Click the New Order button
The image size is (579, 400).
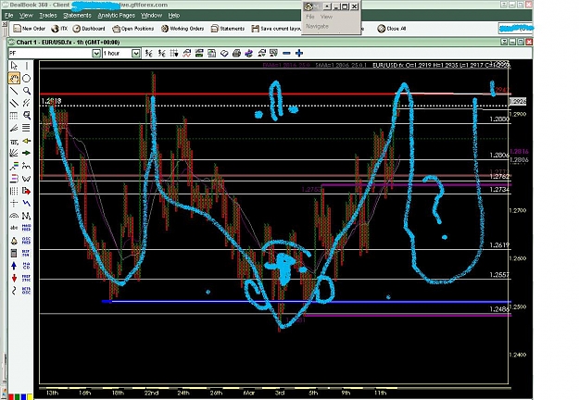pos(29,29)
